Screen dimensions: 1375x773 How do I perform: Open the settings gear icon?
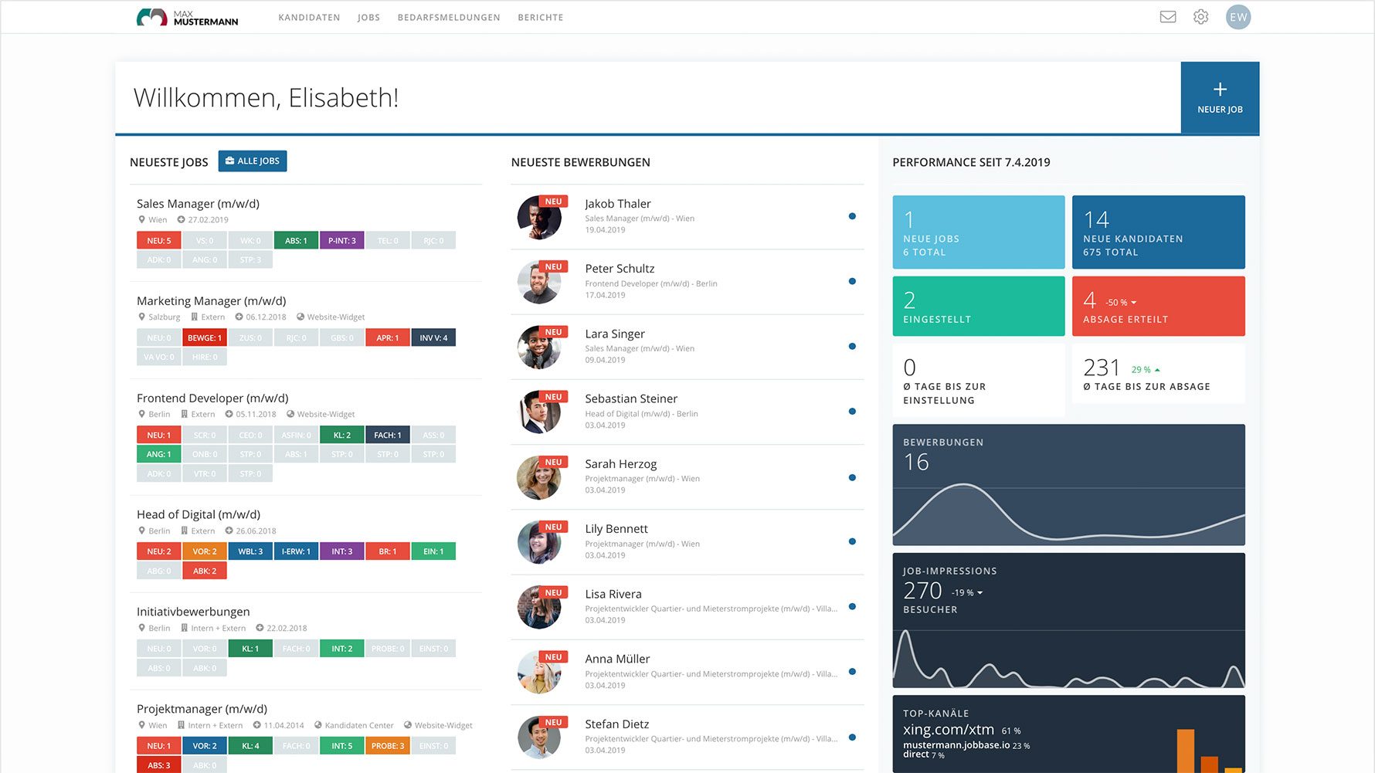tap(1200, 17)
